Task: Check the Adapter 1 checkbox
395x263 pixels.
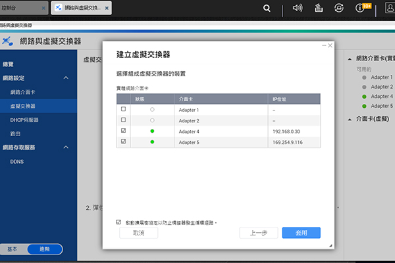Action: (x=124, y=109)
